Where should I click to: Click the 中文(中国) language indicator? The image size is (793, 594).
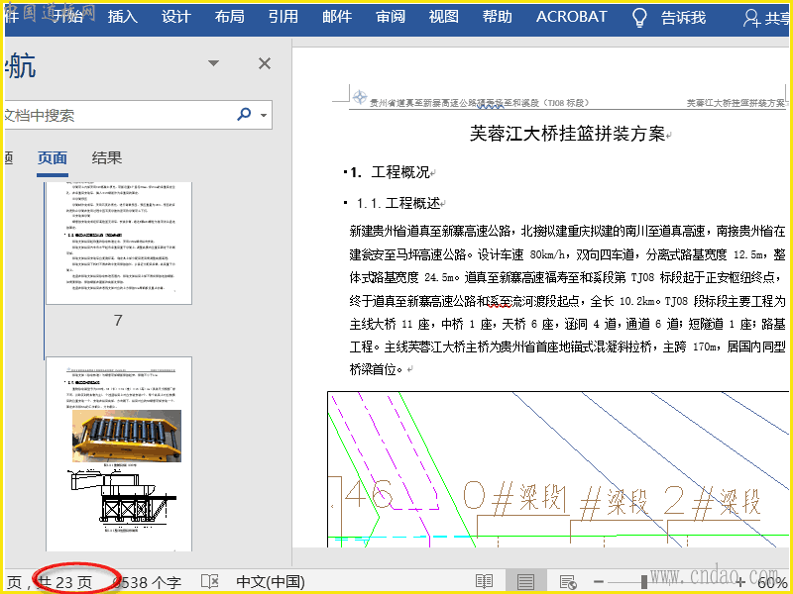click(270, 582)
